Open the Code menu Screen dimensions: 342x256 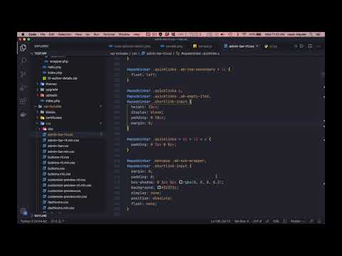(x=32, y=34)
